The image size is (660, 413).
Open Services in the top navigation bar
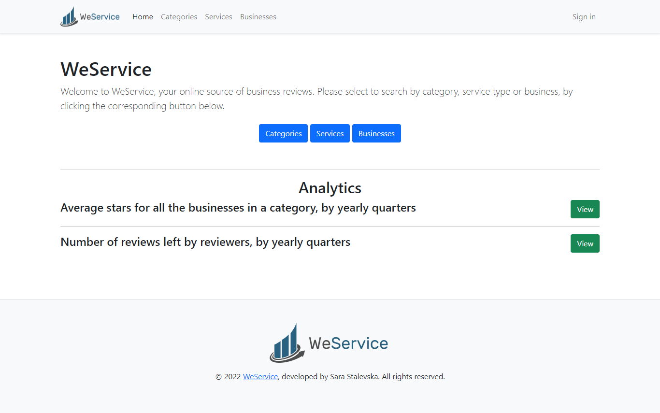click(x=218, y=17)
